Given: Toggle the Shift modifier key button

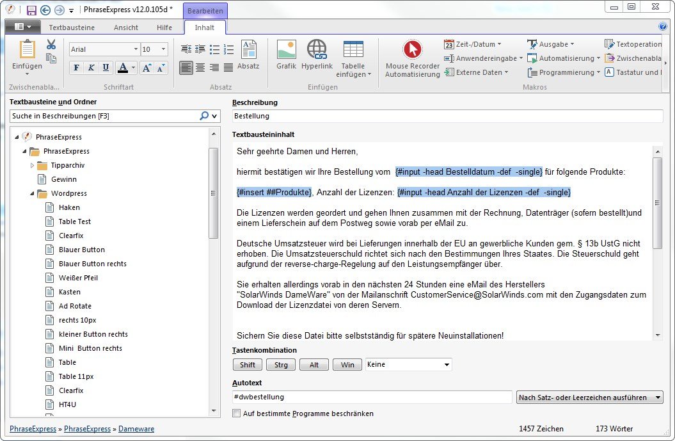Looking at the screenshot, I should tap(248, 365).
